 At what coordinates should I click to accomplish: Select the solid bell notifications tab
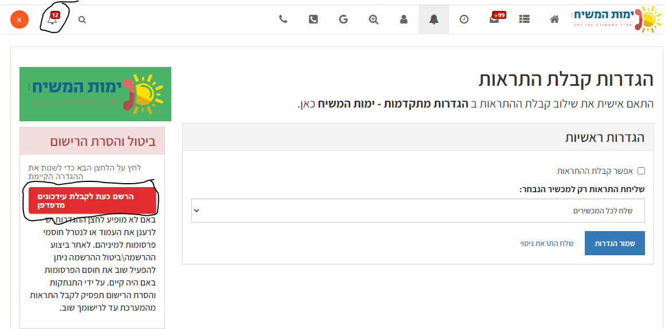click(x=434, y=19)
